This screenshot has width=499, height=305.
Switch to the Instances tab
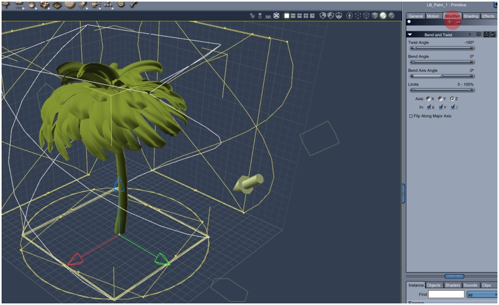coord(416,285)
